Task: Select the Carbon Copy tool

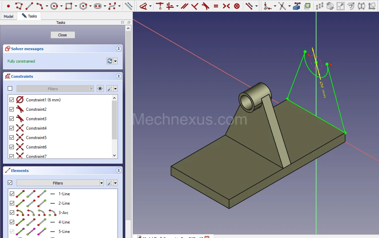Action: (x=307, y=6)
